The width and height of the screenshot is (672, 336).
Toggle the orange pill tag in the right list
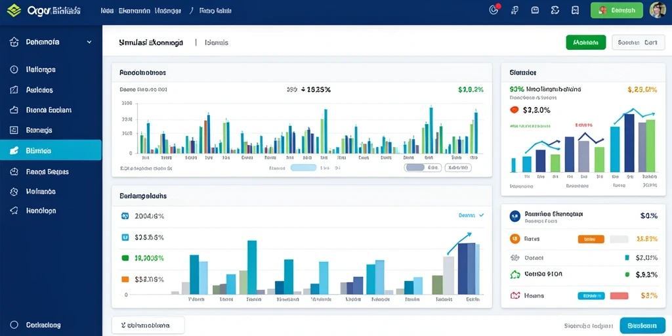coord(591,239)
